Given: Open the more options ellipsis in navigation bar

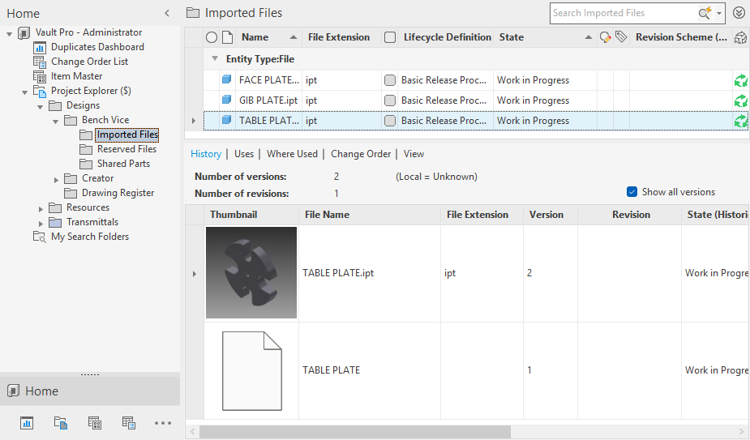Looking at the screenshot, I should (163, 422).
